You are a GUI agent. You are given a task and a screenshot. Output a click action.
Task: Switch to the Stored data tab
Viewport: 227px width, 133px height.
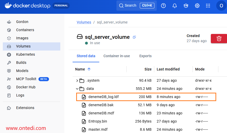tap(86, 56)
